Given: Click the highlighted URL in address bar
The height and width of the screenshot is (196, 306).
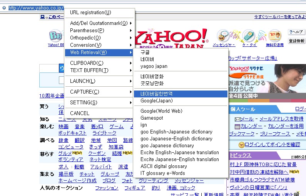Looking at the screenshot, I should tap(36, 8).
